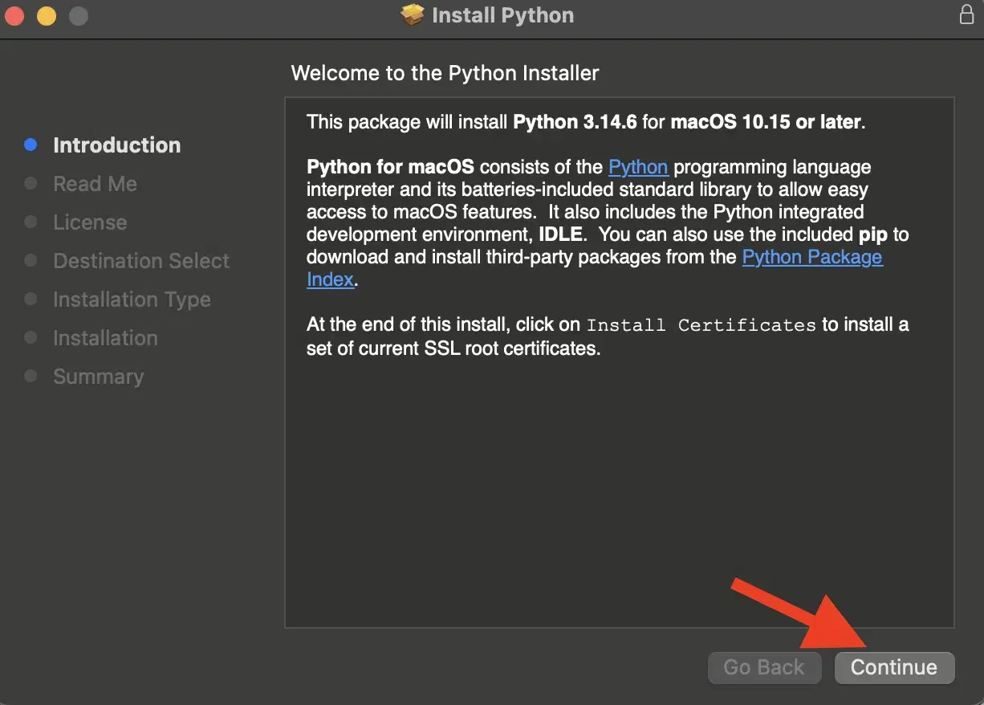
Task: Close the installer with red button
Action: click(x=15, y=15)
